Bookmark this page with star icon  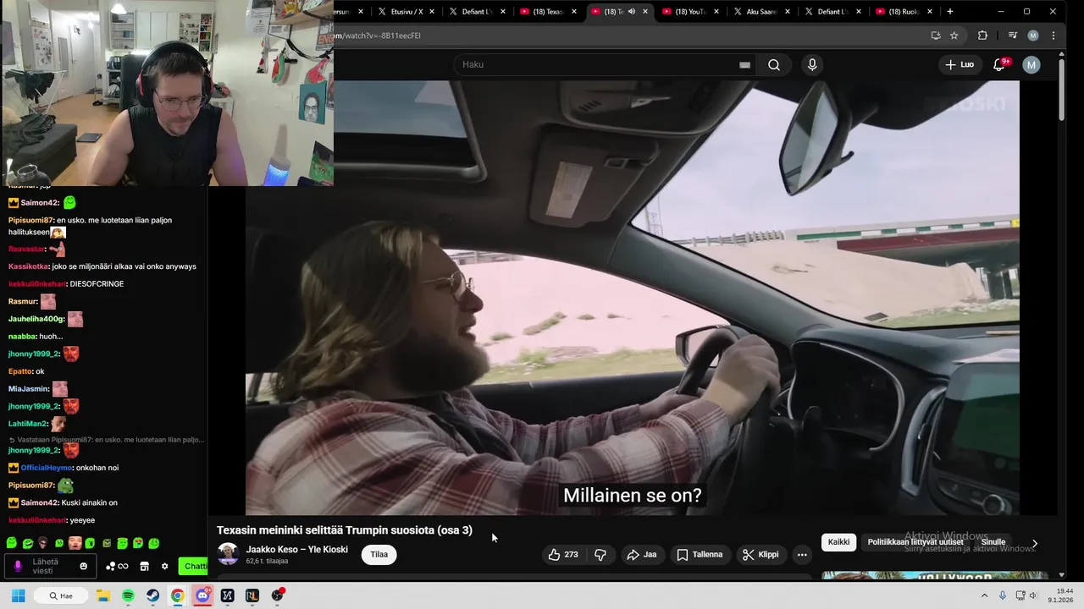pos(954,36)
